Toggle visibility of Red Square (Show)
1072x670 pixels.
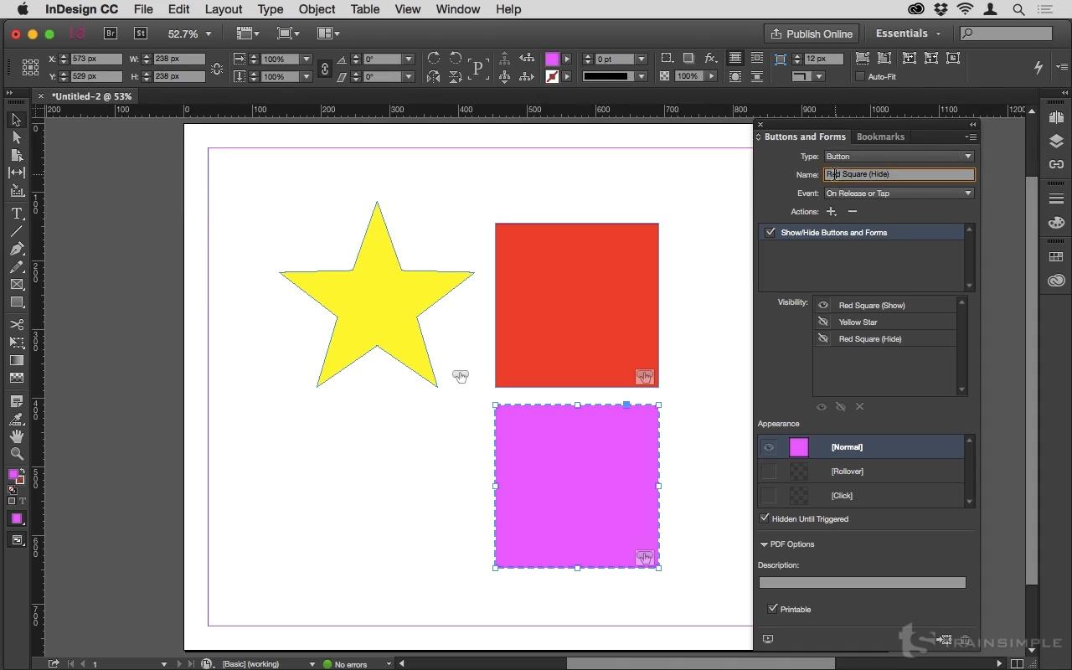click(823, 305)
